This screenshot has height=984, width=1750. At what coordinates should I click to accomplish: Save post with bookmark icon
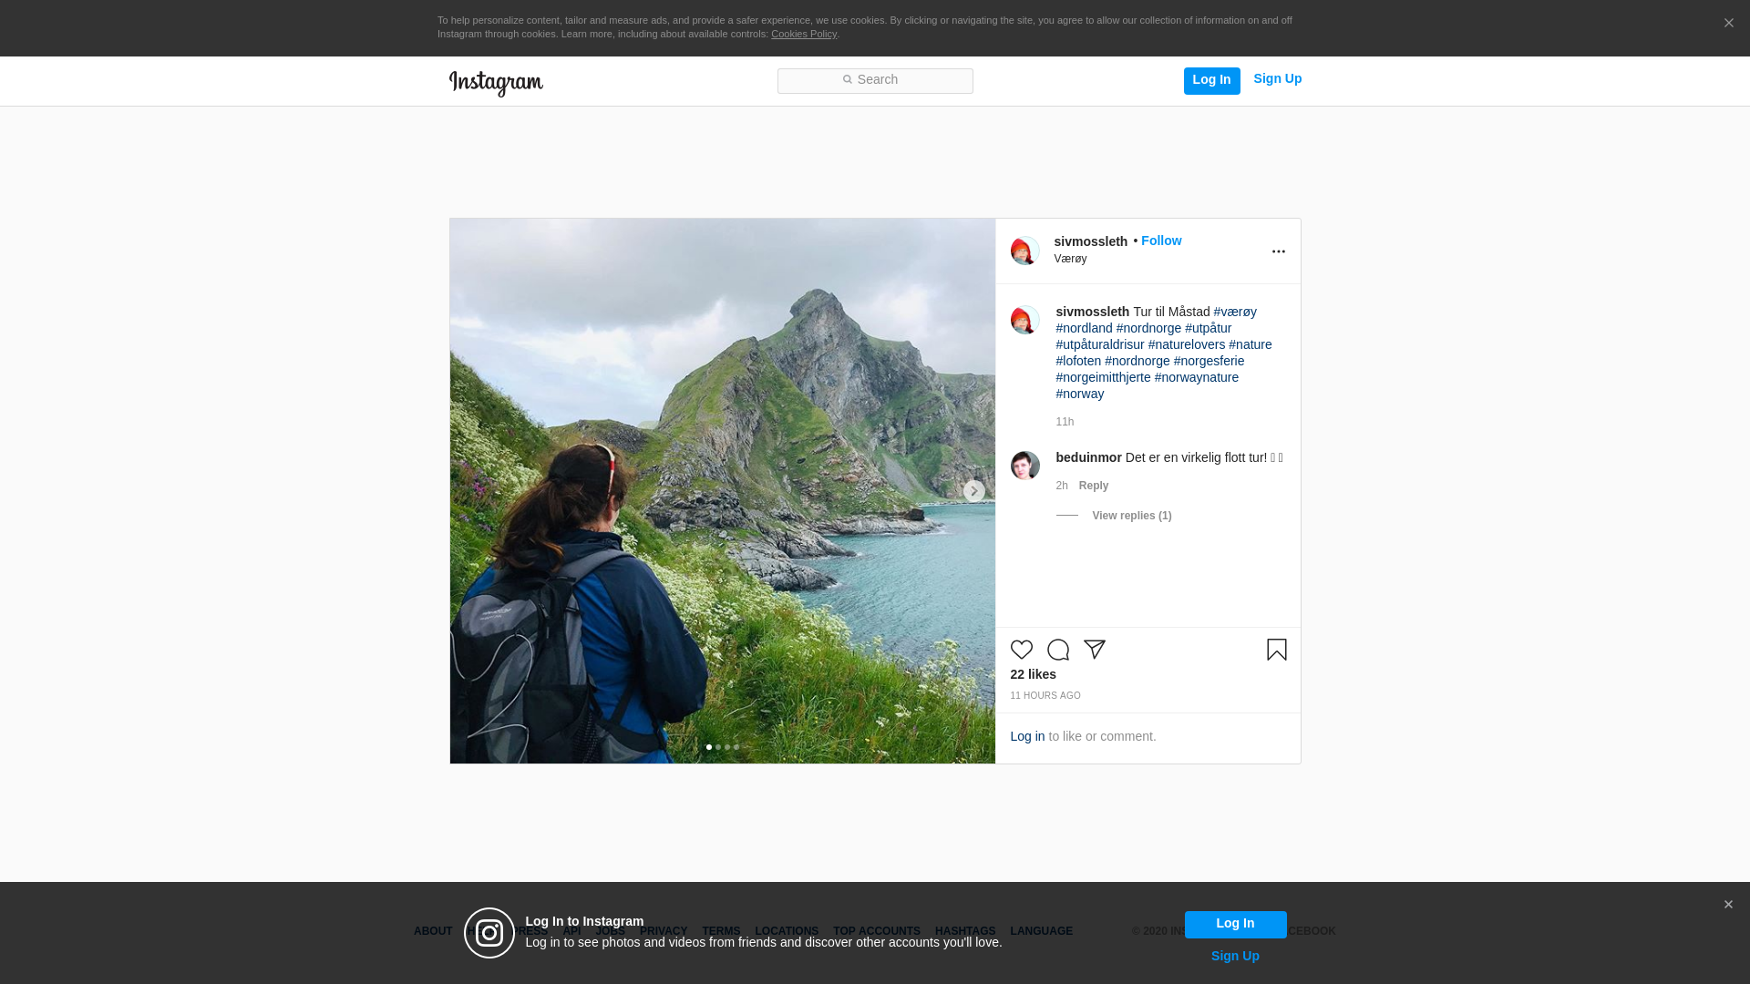click(1276, 650)
